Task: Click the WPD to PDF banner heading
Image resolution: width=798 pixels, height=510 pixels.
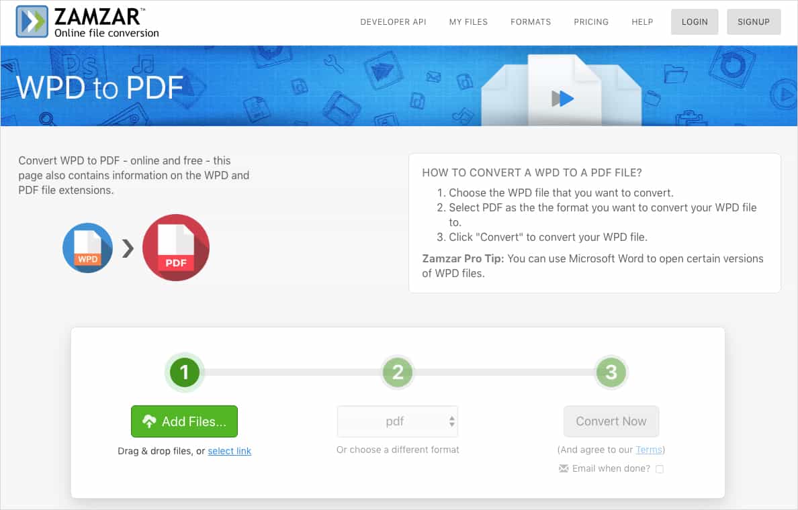Action: [x=99, y=87]
